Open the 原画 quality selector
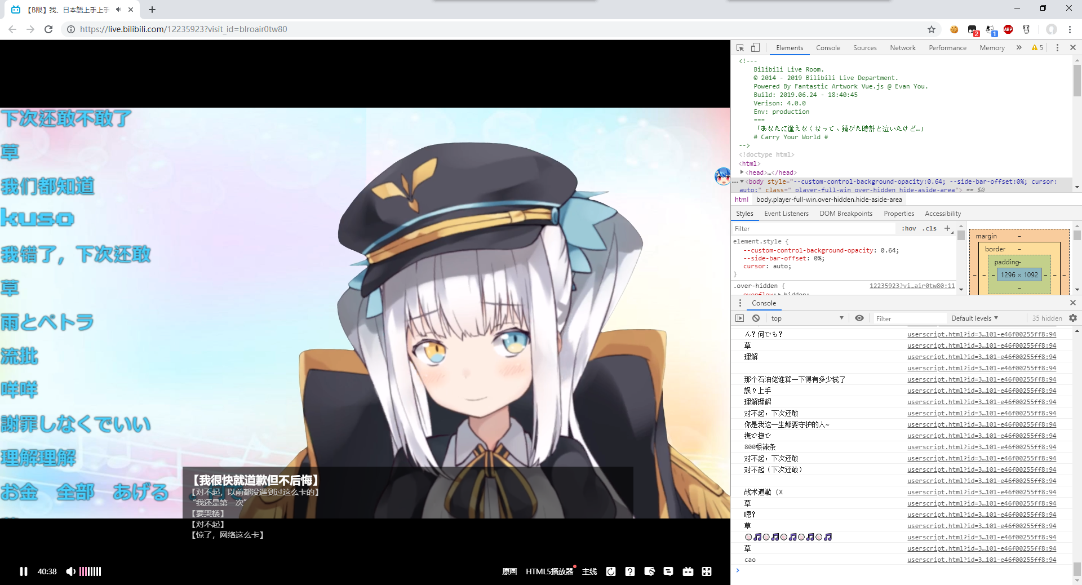The width and height of the screenshot is (1082, 585). 509,571
